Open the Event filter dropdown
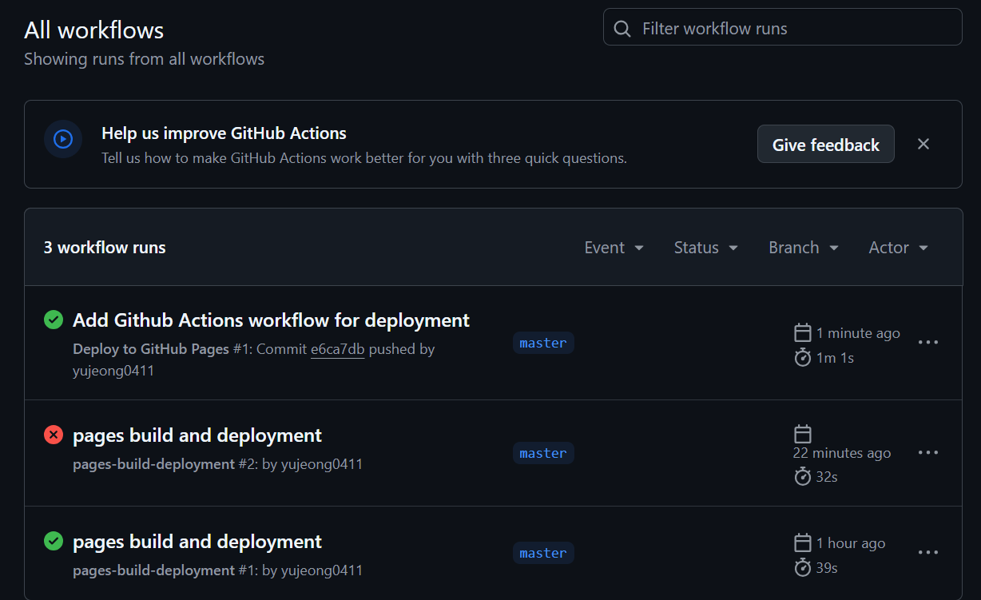981x600 pixels. 614,248
